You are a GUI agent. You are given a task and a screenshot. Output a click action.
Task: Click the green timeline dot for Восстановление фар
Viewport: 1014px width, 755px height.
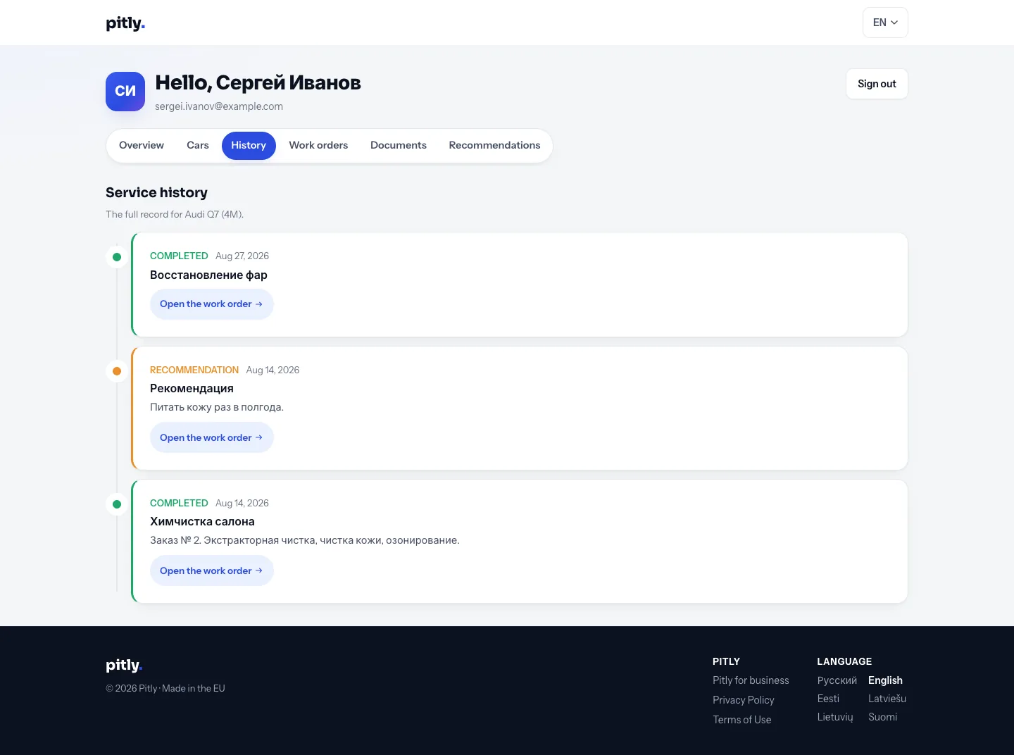[117, 257]
